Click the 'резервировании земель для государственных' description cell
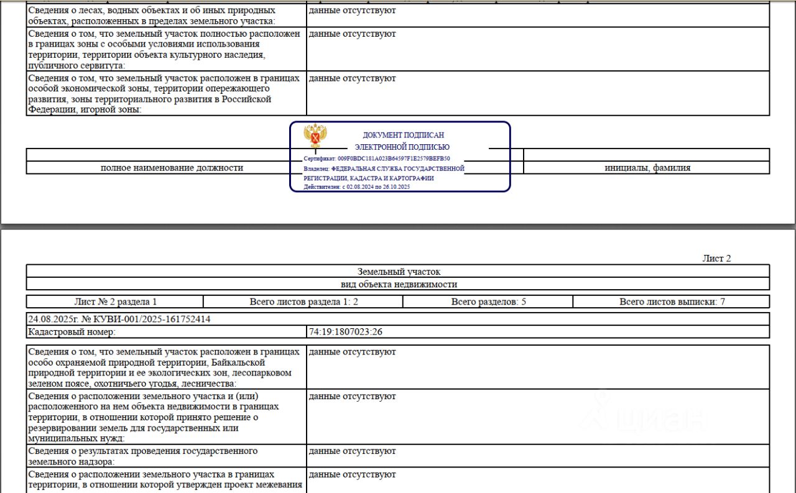This screenshot has height=493, width=796. pos(167,417)
